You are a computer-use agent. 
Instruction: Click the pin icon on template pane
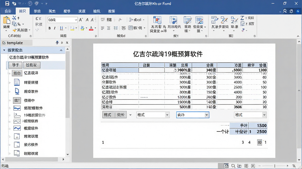(x=57, y=43)
